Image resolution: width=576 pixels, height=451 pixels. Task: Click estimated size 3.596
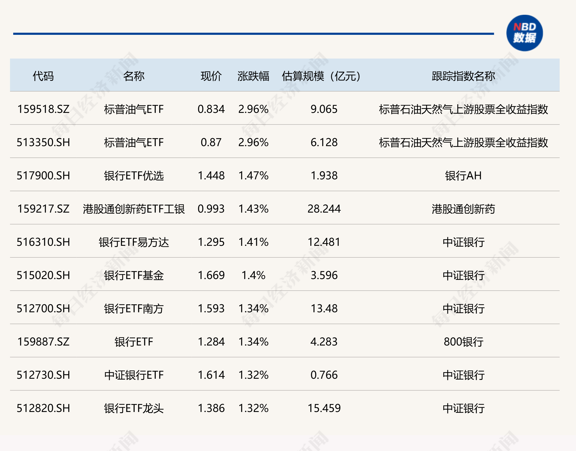324,275
